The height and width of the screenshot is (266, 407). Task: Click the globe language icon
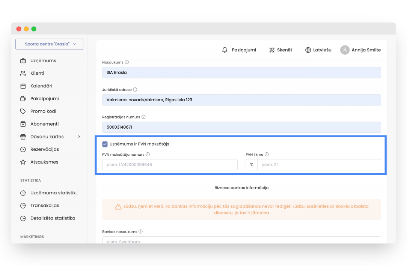(308, 50)
